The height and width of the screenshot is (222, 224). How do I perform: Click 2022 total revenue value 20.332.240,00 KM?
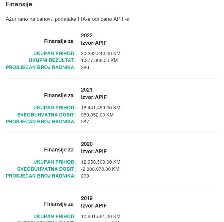pos(101,53)
